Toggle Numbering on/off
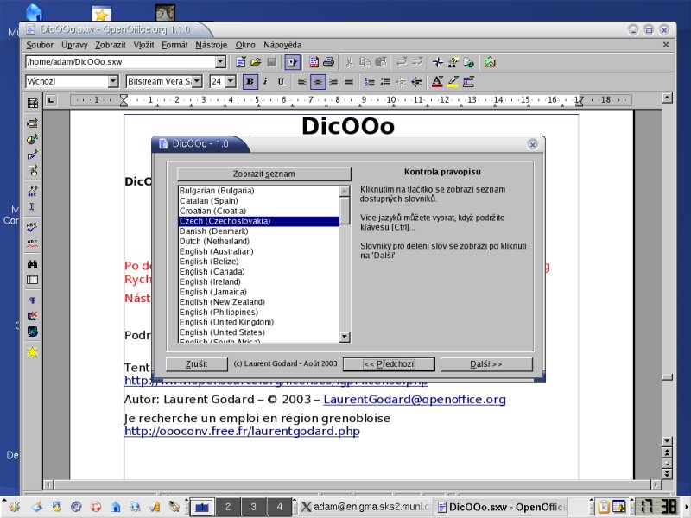Viewport: 691px width, 518px height. coord(370,81)
